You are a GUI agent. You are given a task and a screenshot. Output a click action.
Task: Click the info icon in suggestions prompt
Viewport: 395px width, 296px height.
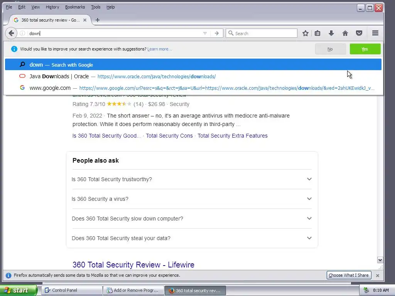click(14, 49)
